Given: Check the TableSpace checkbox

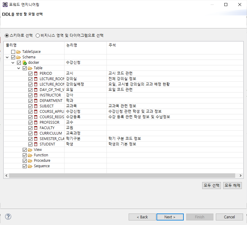Looking at the screenshot, I should (x=13, y=52).
